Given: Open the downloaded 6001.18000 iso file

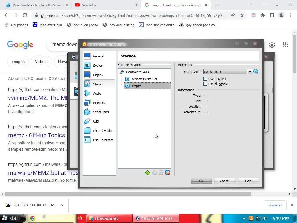Looking at the screenshot, I should [x=30, y=205].
